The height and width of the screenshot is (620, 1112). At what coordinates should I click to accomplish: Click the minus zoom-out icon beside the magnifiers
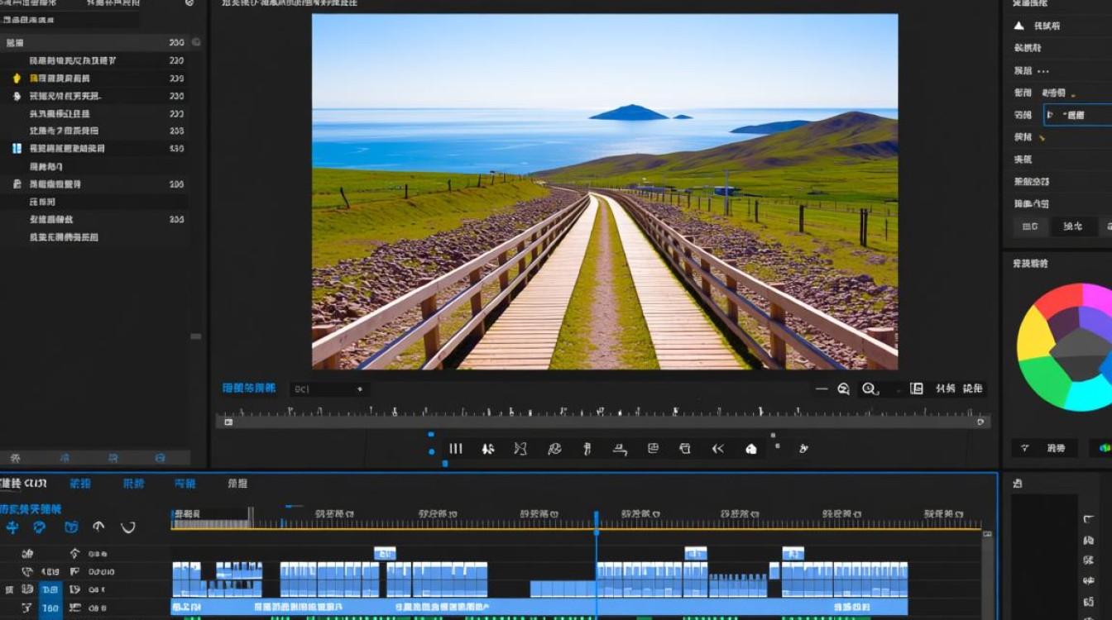click(x=821, y=389)
